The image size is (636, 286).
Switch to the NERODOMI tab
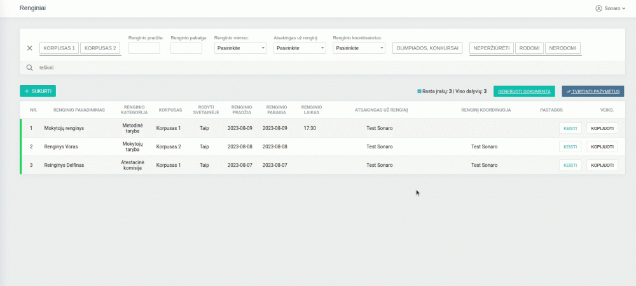pos(563,48)
